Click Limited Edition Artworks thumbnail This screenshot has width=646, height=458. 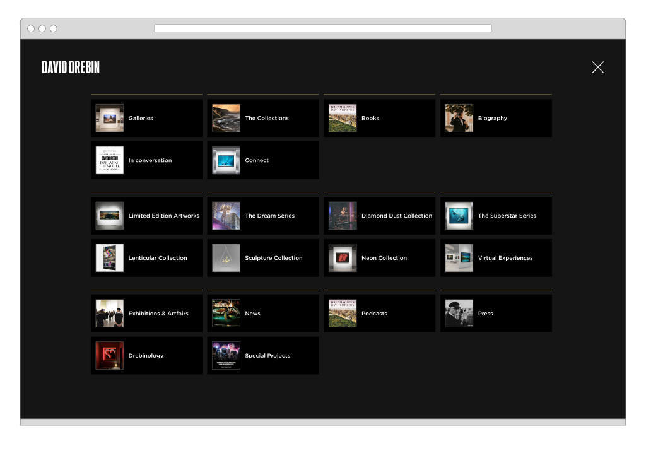click(x=110, y=216)
